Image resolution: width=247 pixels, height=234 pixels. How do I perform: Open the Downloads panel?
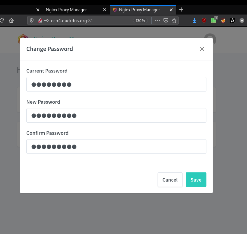(195, 20)
